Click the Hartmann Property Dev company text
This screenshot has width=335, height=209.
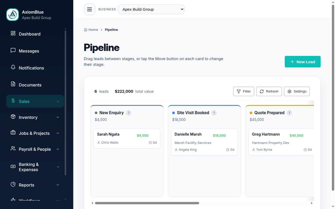pos(271,143)
